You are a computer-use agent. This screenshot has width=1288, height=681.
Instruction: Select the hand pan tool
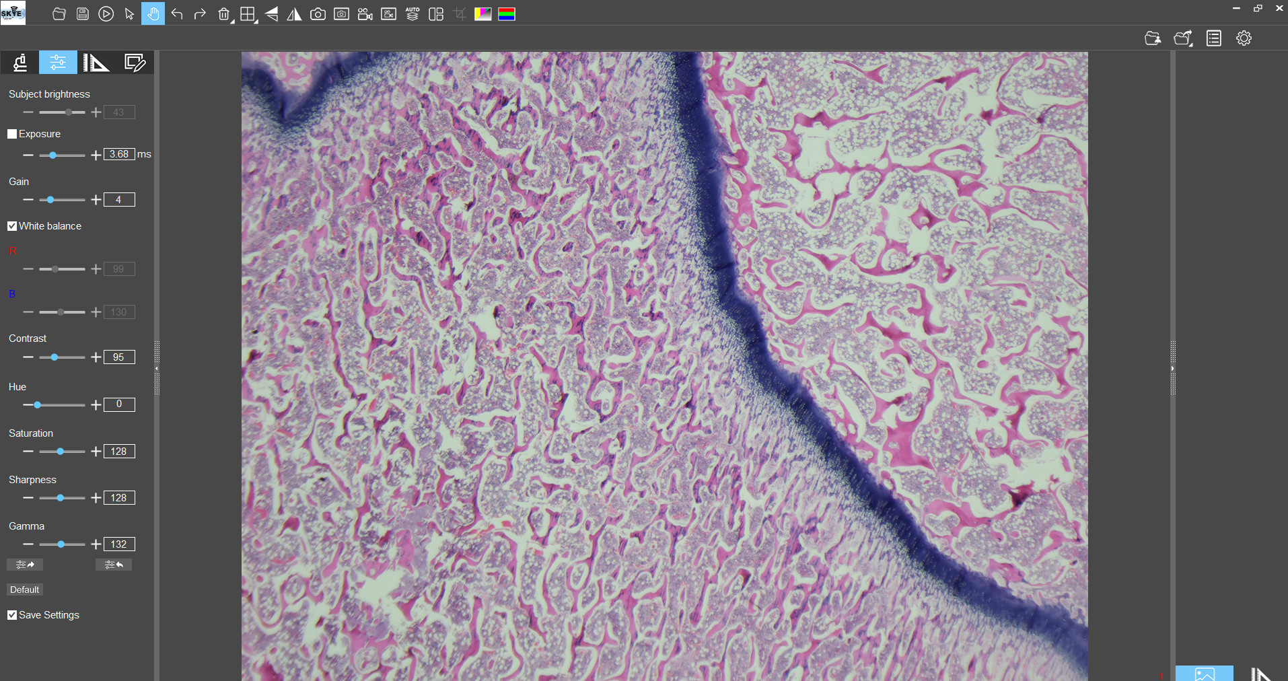153,14
